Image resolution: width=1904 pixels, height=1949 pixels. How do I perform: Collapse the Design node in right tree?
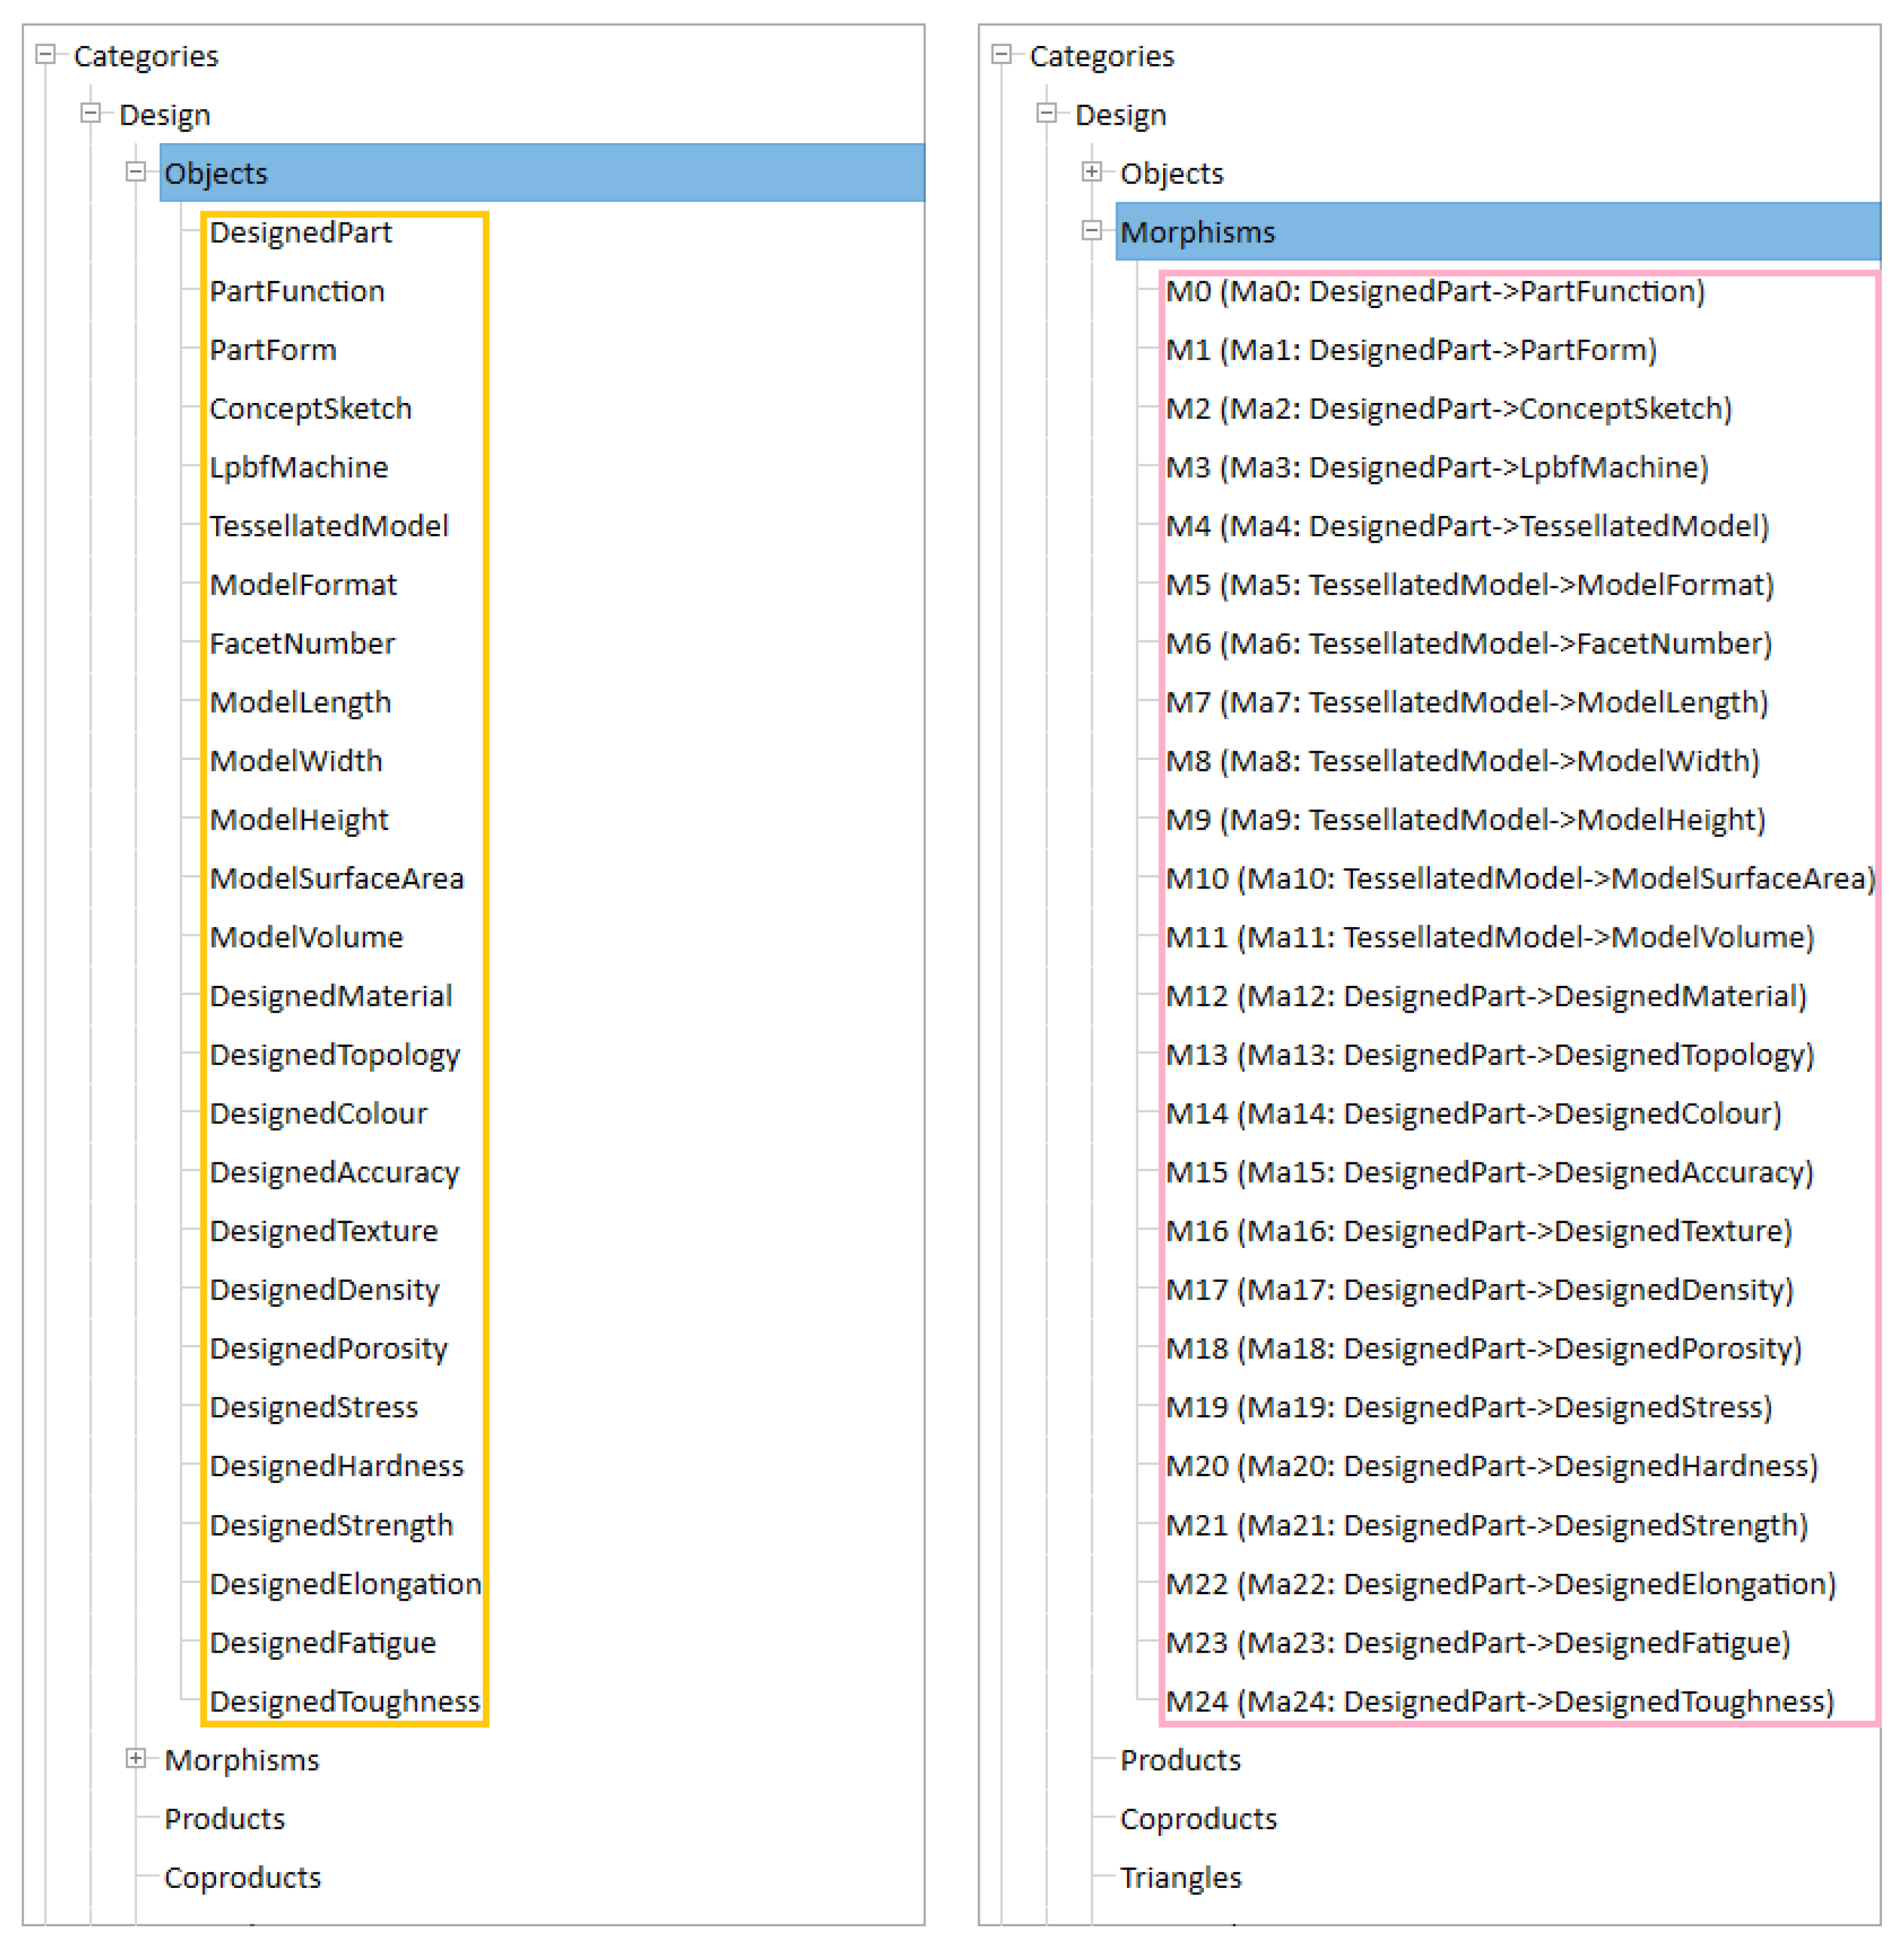1046,113
